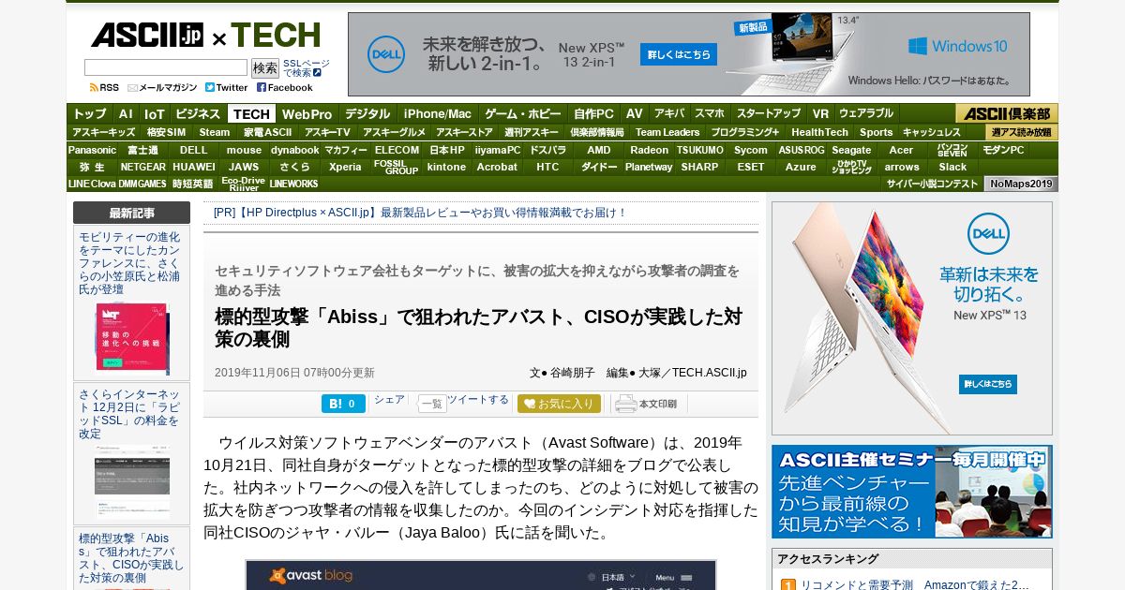Open the デジタル navigation tab
Viewport: 1125px width, 590px height.
(x=367, y=113)
